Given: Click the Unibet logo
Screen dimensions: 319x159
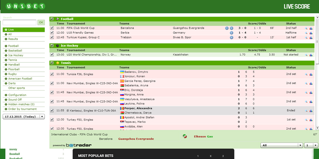Looking at the screenshot, I should (26, 6).
